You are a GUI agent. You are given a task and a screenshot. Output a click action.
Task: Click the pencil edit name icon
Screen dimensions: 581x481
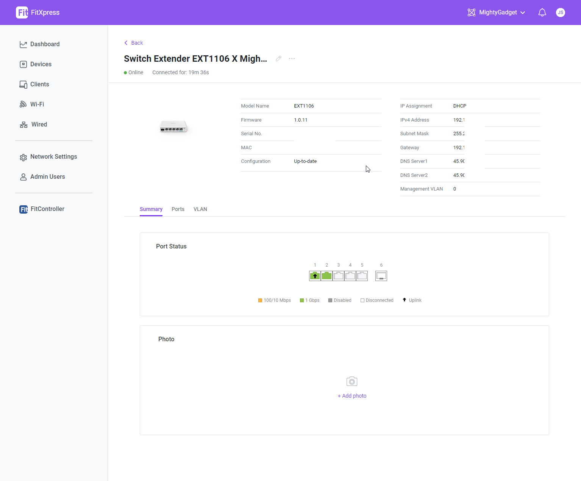click(x=278, y=59)
